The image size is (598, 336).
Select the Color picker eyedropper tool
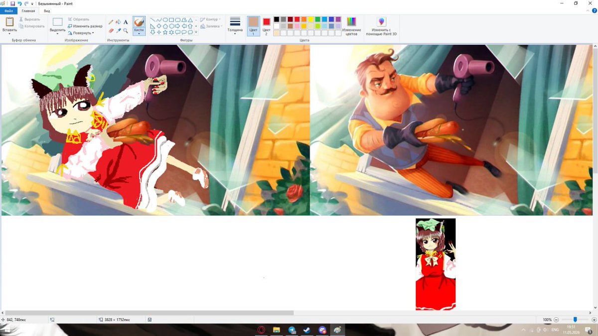(118, 30)
